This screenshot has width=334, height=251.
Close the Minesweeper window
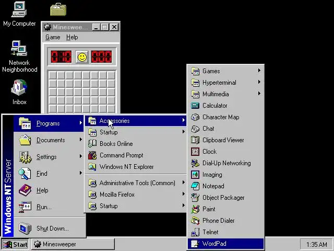pyautogui.click(x=115, y=27)
